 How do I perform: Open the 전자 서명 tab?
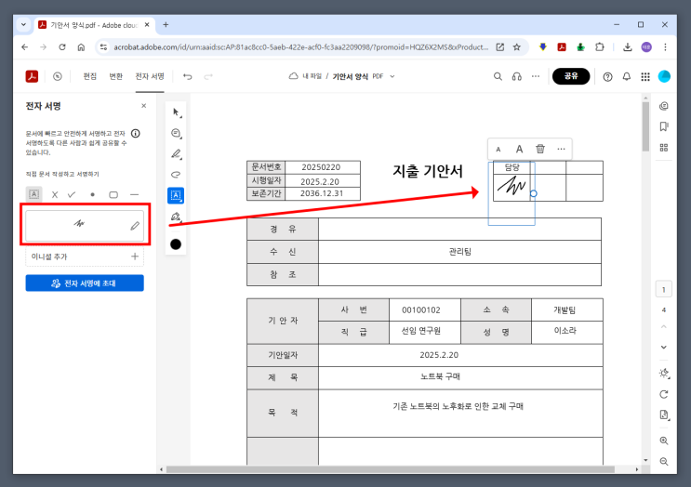tap(150, 76)
